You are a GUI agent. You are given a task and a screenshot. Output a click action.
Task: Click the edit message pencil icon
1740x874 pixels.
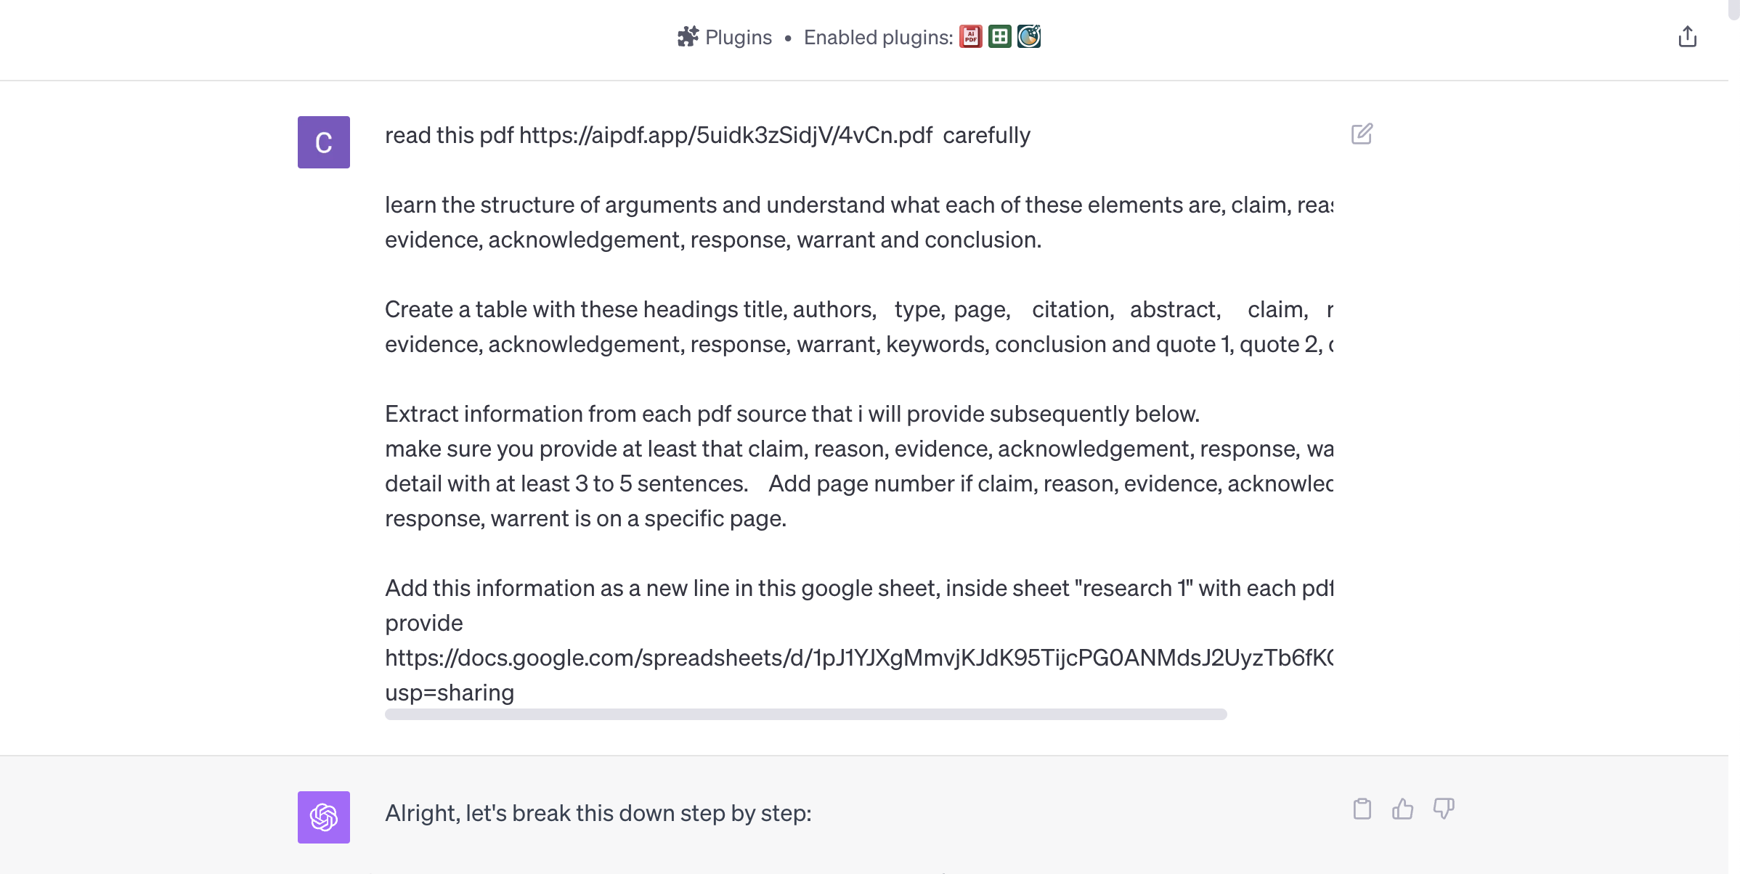point(1362,134)
